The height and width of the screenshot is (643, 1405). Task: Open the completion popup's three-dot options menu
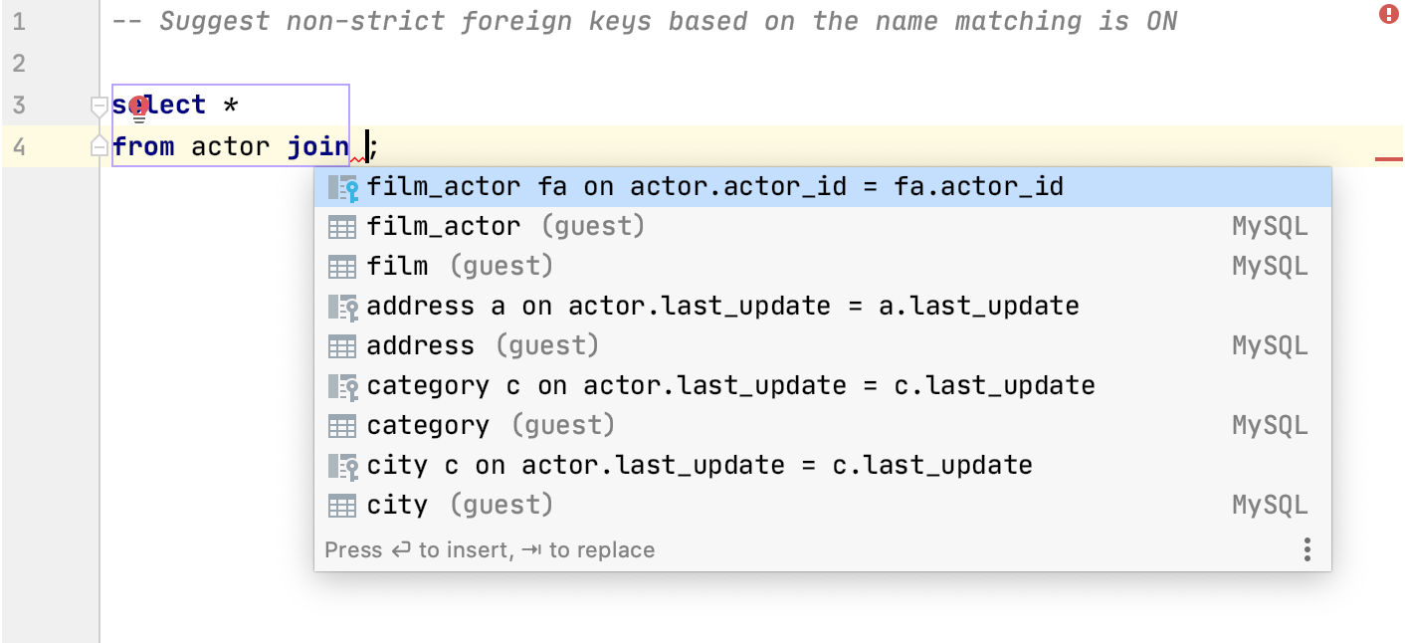1307,549
